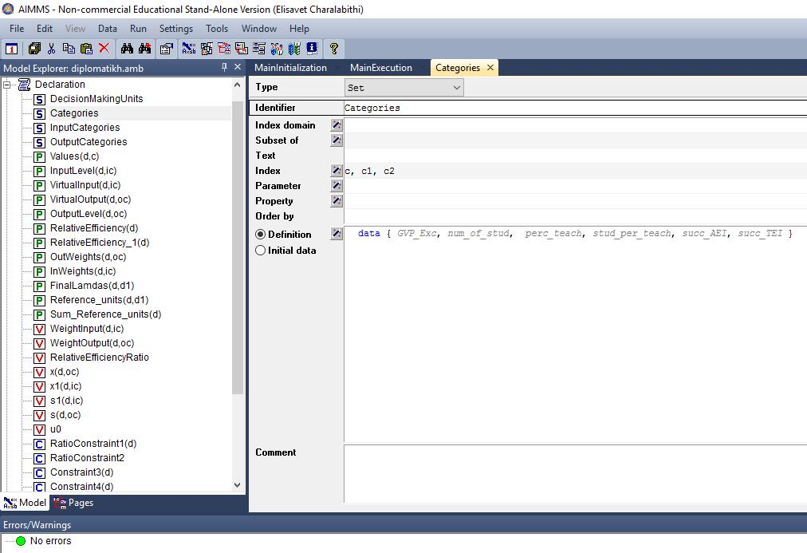
Task: Open the Index attribute wizard button
Action: coord(337,171)
